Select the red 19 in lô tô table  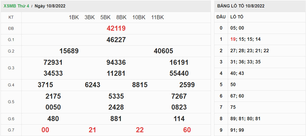233,39
